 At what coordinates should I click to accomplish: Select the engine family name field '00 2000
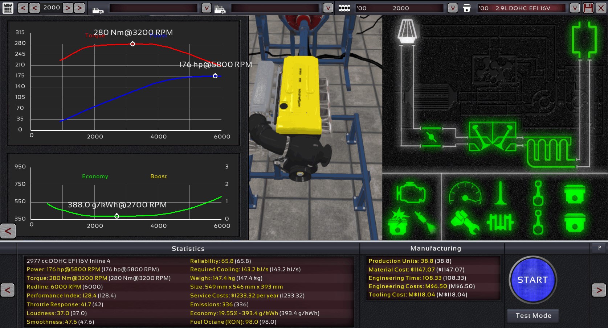[400, 8]
